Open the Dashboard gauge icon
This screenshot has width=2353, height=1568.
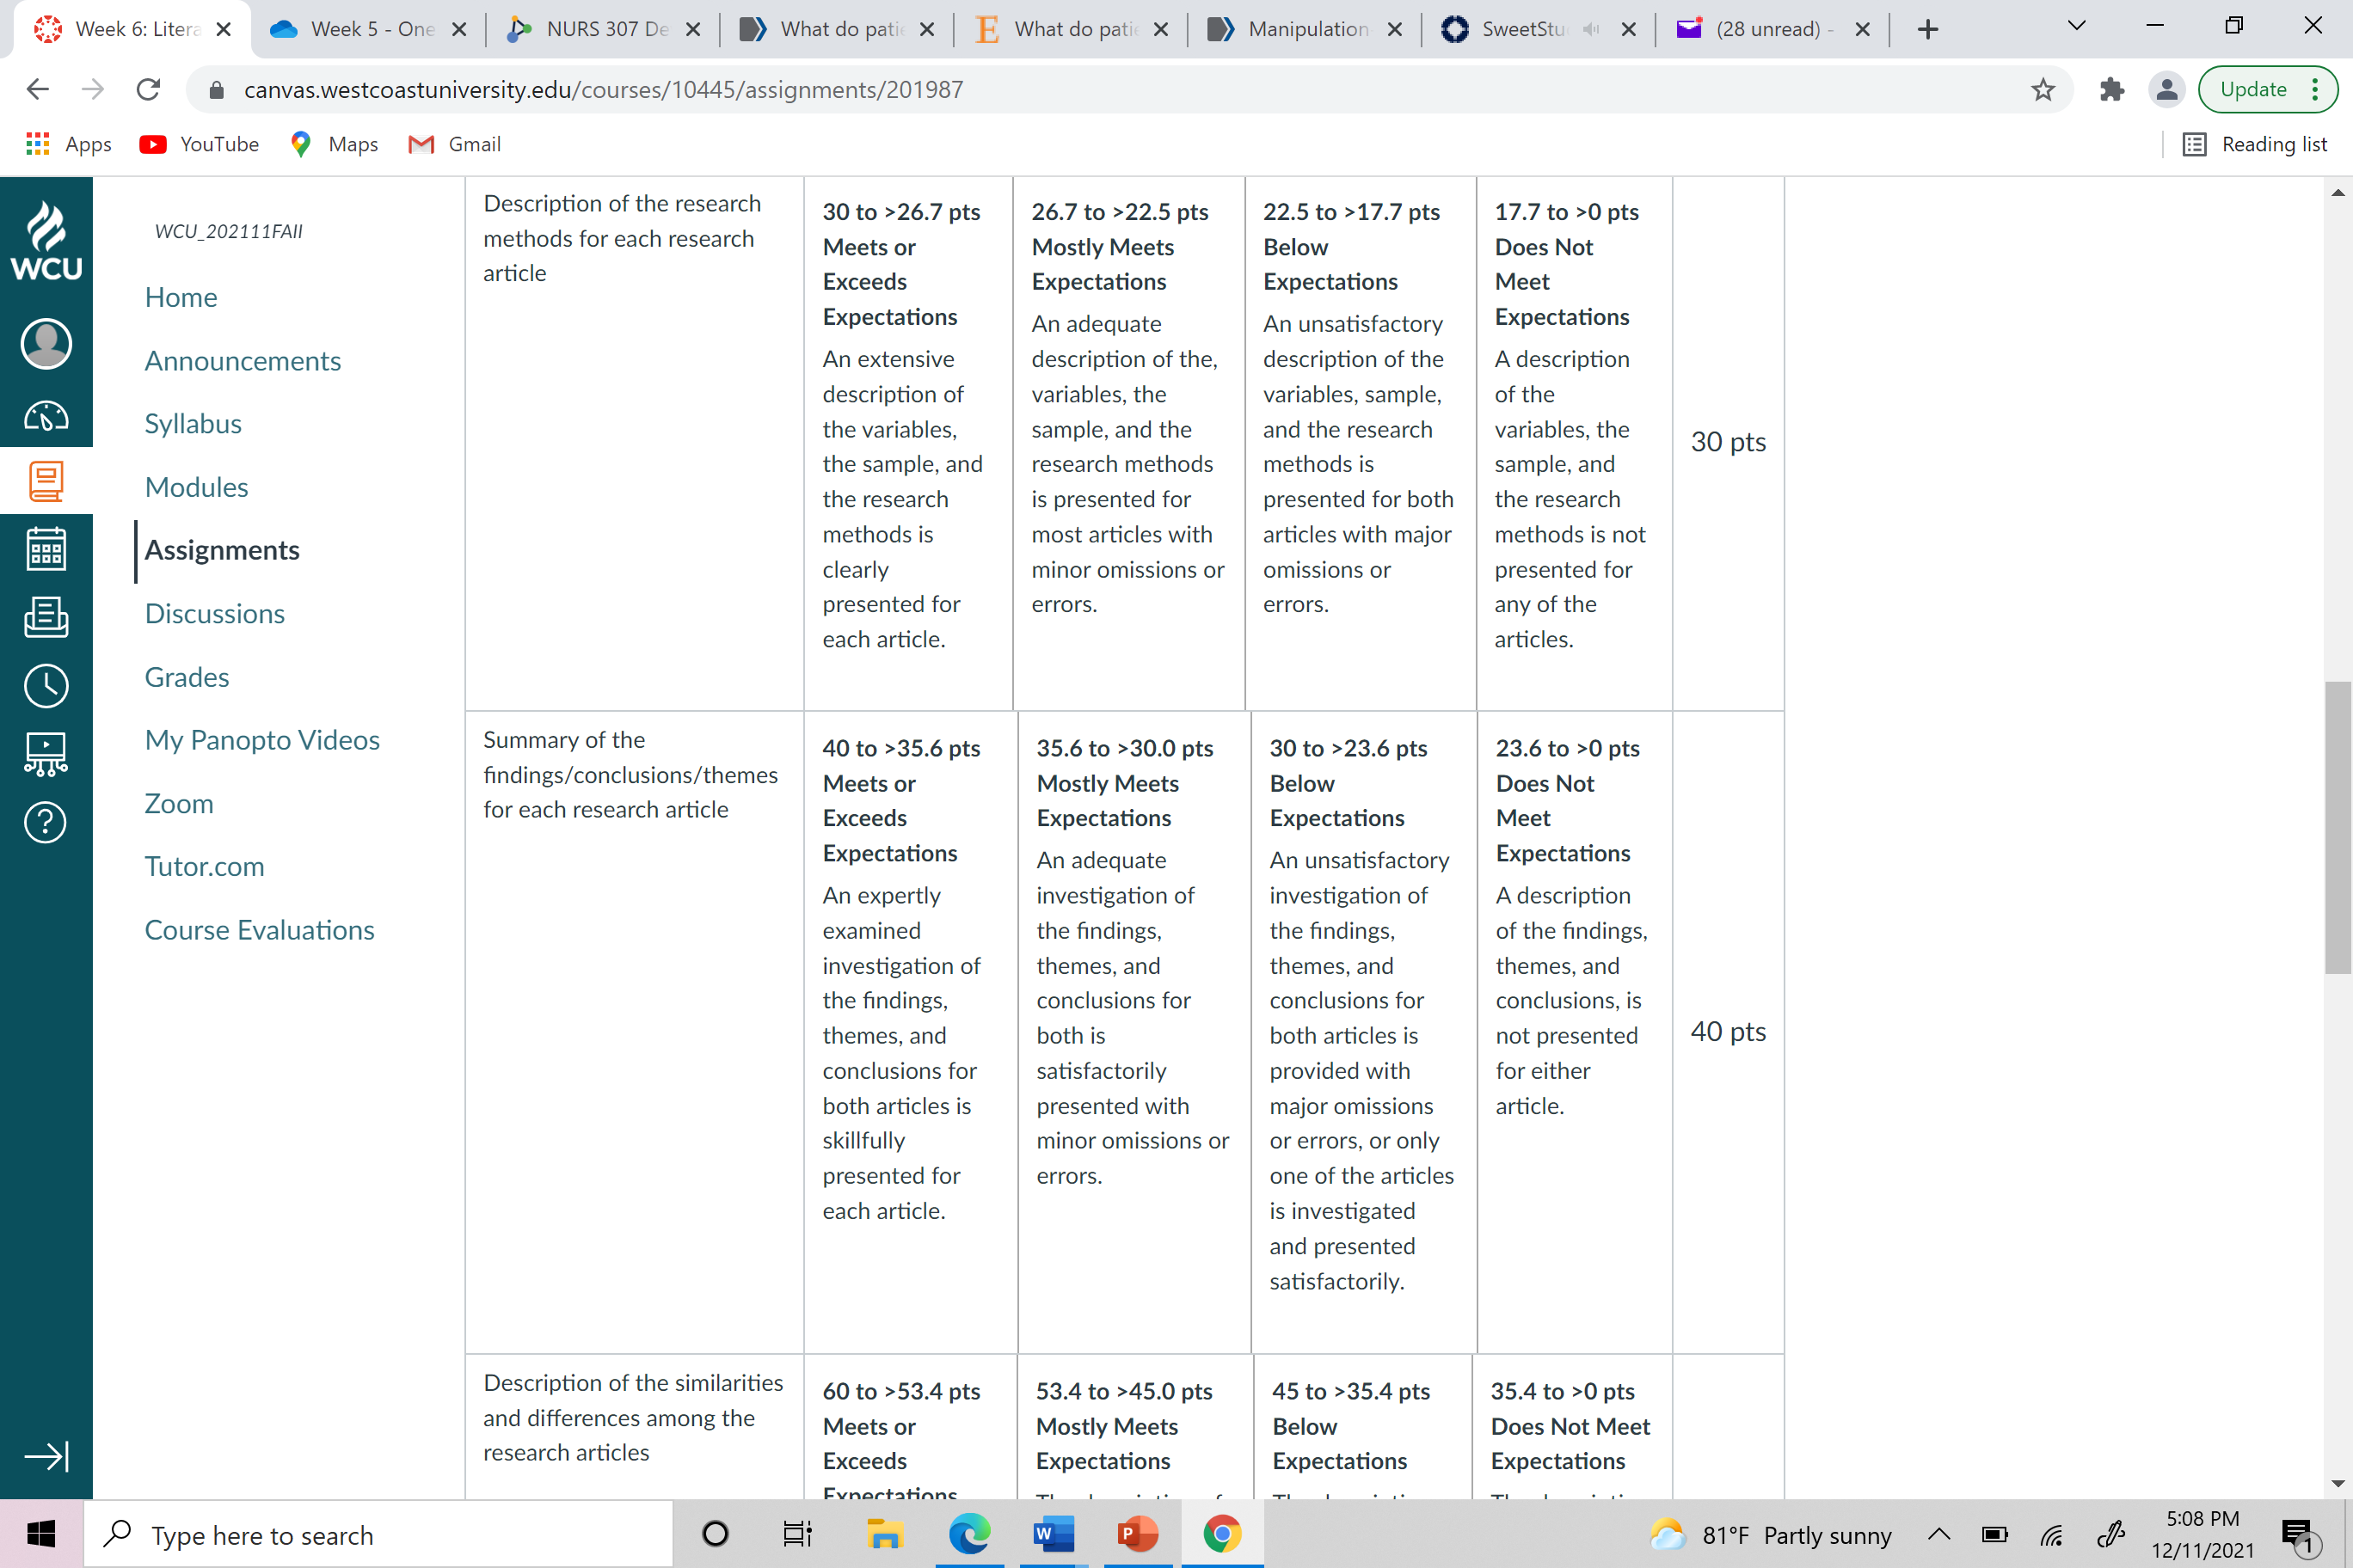click(x=46, y=415)
